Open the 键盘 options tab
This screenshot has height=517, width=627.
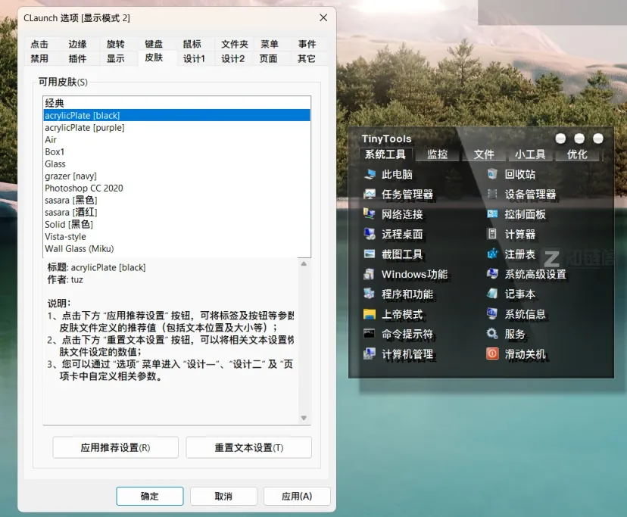click(x=154, y=44)
